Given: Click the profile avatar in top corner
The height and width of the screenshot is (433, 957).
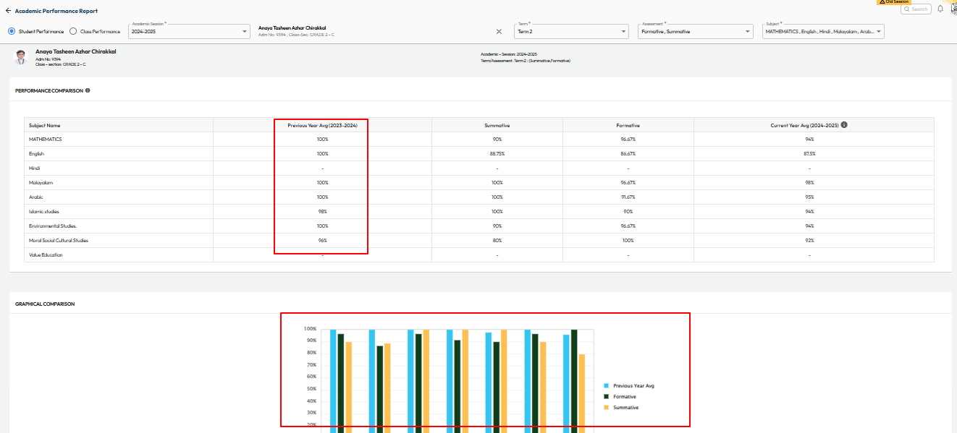Looking at the screenshot, I should tap(953, 9).
